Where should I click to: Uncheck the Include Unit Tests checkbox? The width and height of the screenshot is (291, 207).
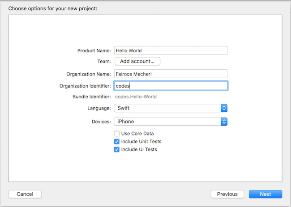click(117, 142)
